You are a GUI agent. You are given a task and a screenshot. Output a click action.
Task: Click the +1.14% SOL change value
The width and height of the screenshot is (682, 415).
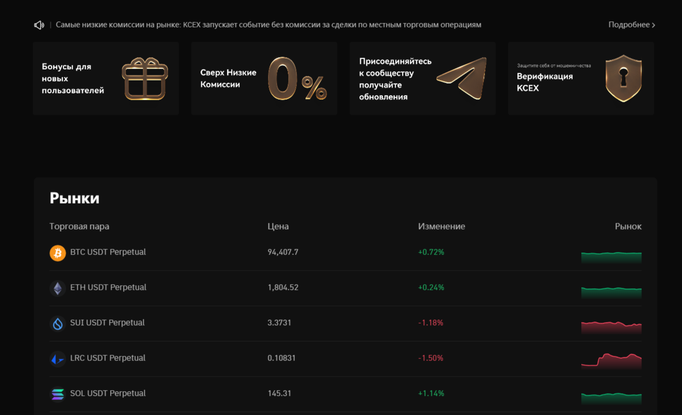(431, 394)
